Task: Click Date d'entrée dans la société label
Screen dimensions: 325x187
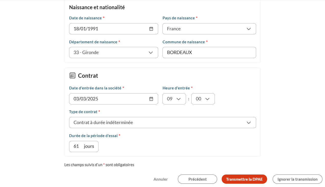Action: click(x=95, y=88)
